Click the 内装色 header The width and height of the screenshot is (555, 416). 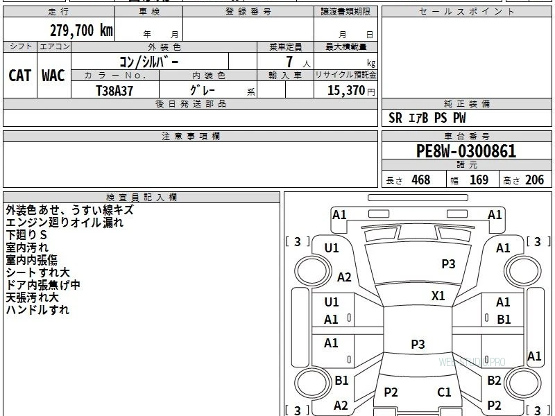tap(209, 76)
